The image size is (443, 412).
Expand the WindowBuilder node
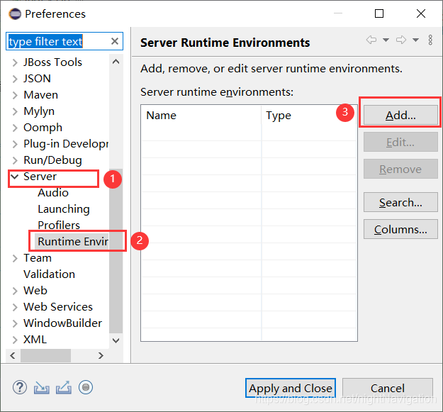15,323
